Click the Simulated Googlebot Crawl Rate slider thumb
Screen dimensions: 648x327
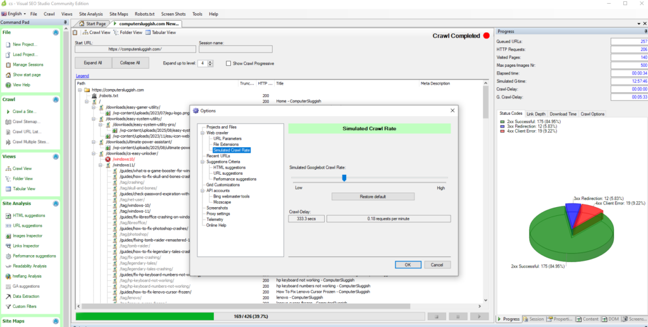[x=344, y=178]
